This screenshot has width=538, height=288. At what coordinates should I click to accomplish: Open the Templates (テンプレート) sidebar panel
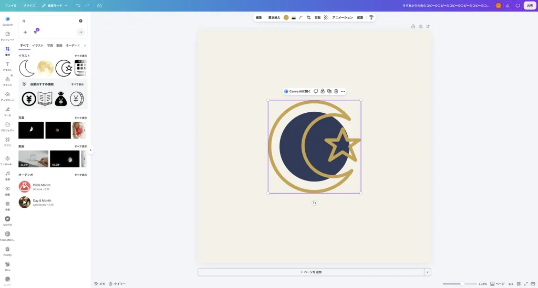(x=7, y=36)
